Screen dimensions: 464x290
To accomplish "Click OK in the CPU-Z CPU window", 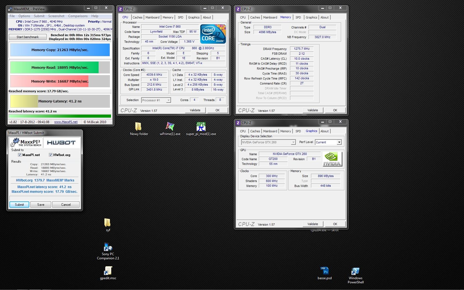I will (217, 110).
